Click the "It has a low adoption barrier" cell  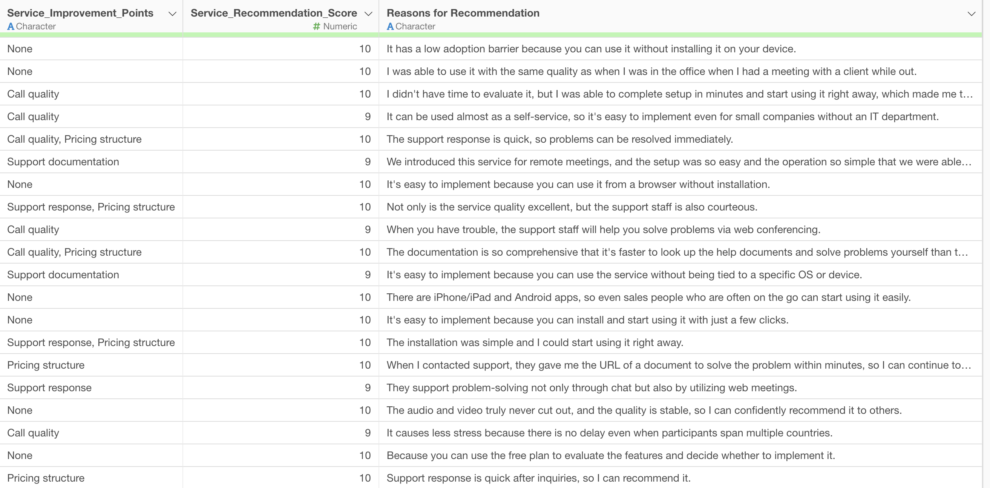coord(591,49)
